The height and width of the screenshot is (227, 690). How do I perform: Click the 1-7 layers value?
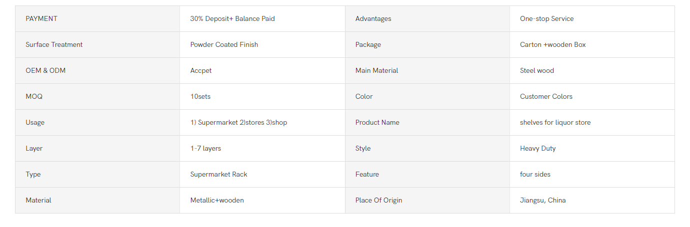coord(205,149)
